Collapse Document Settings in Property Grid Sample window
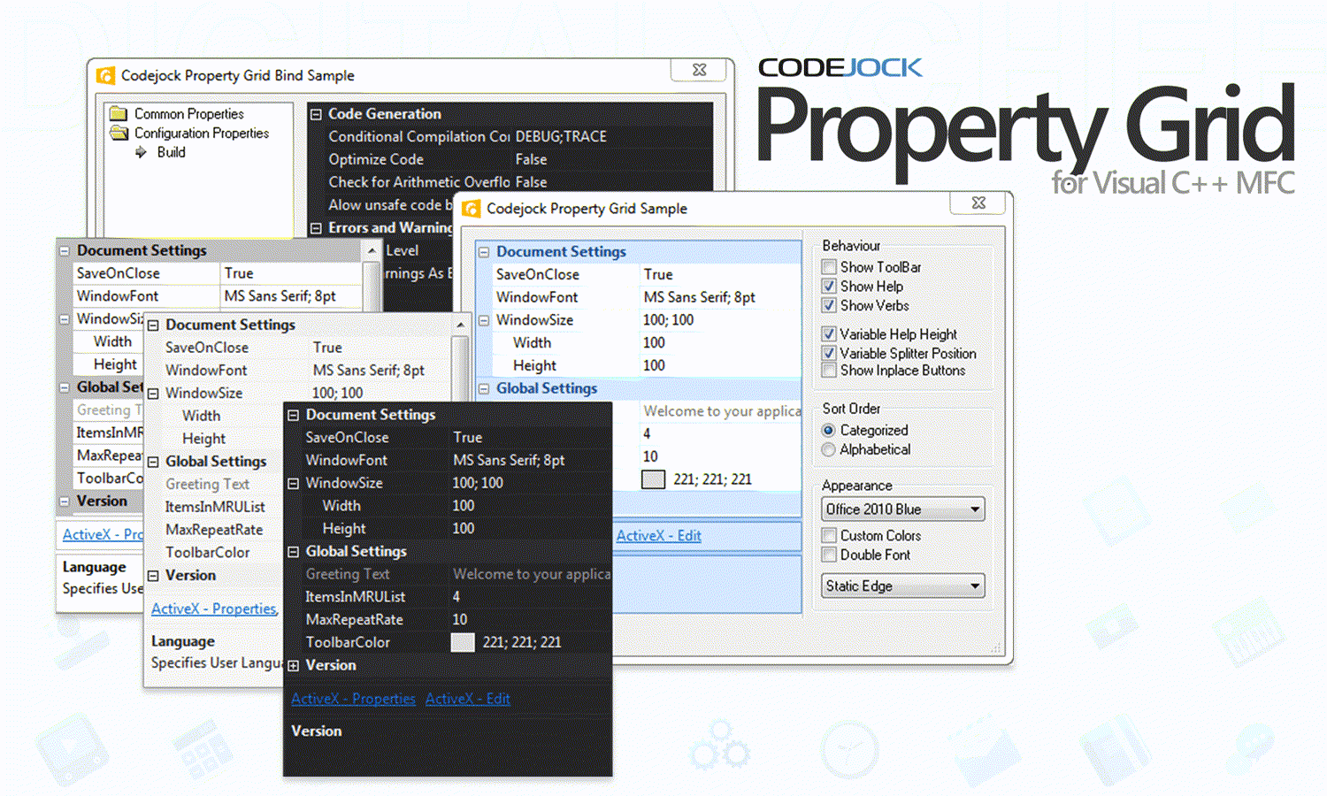Viewport: 1327px width, 796px height. pos(484,252)
